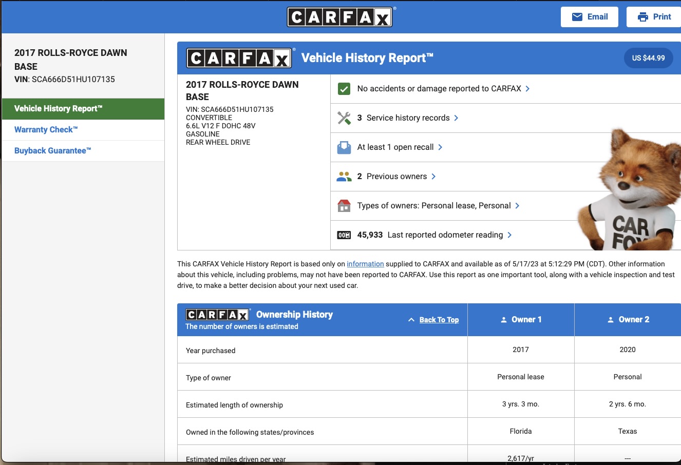
Task: Click the Print button
Action: pos(654,17)
